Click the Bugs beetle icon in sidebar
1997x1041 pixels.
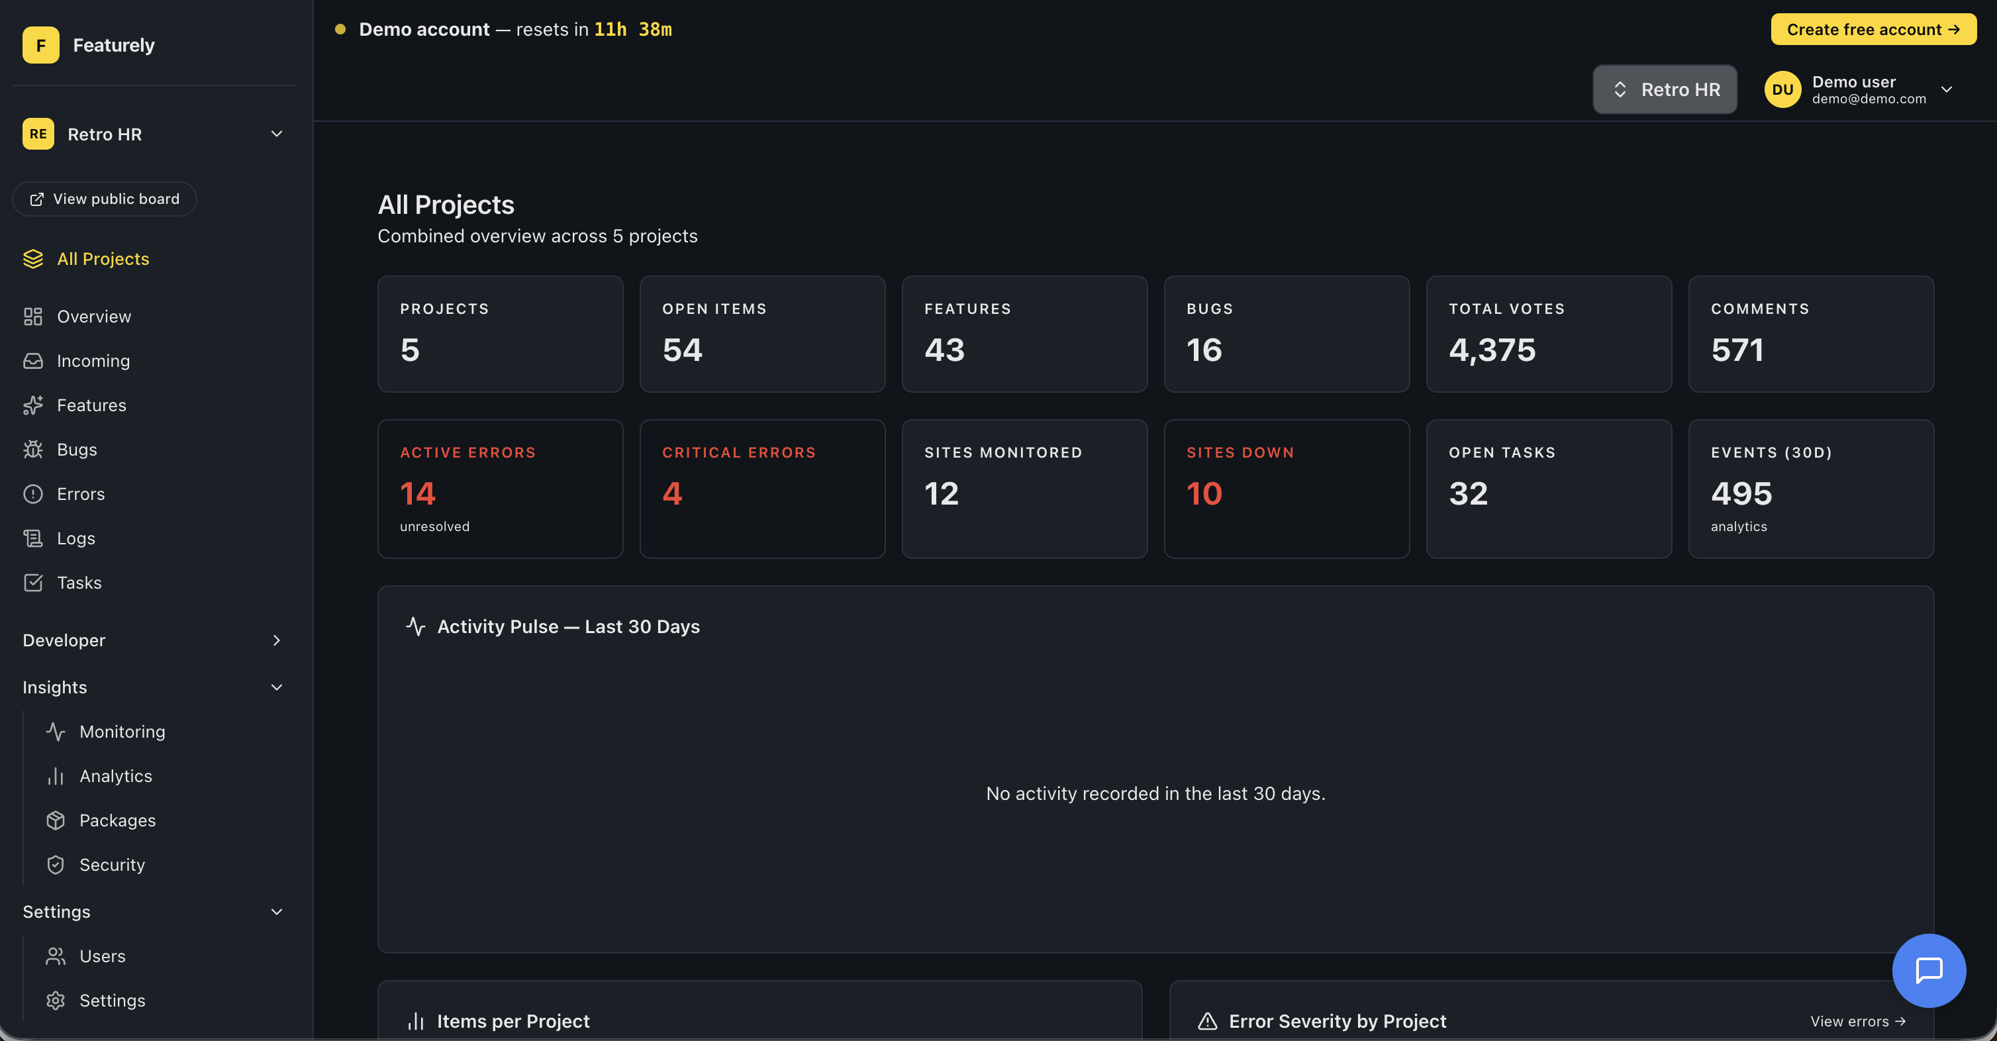click(x=32, y=450)
